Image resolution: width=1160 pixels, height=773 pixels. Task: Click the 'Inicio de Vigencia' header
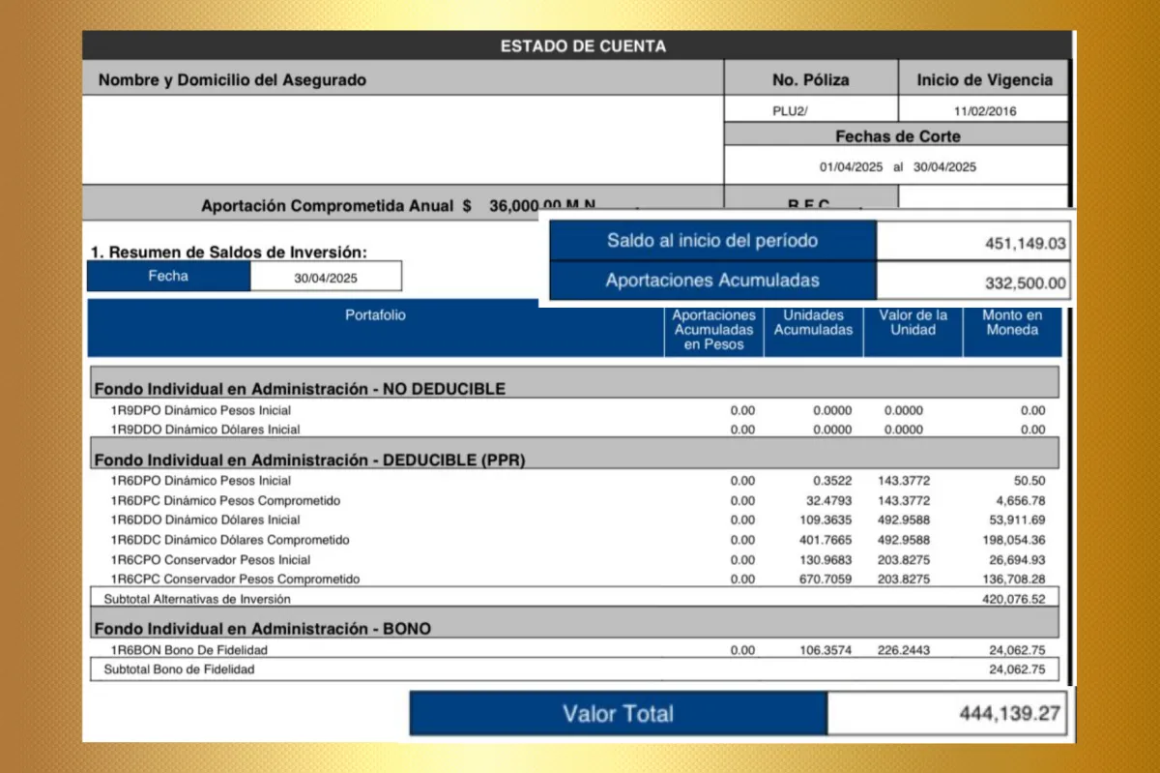985,79
